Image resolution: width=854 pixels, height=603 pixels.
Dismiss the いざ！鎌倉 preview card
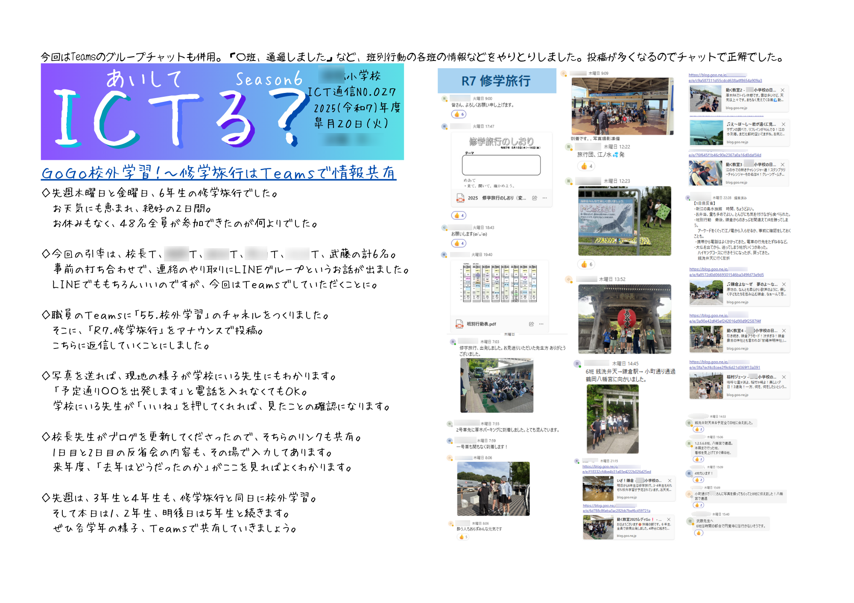(670, 481)
